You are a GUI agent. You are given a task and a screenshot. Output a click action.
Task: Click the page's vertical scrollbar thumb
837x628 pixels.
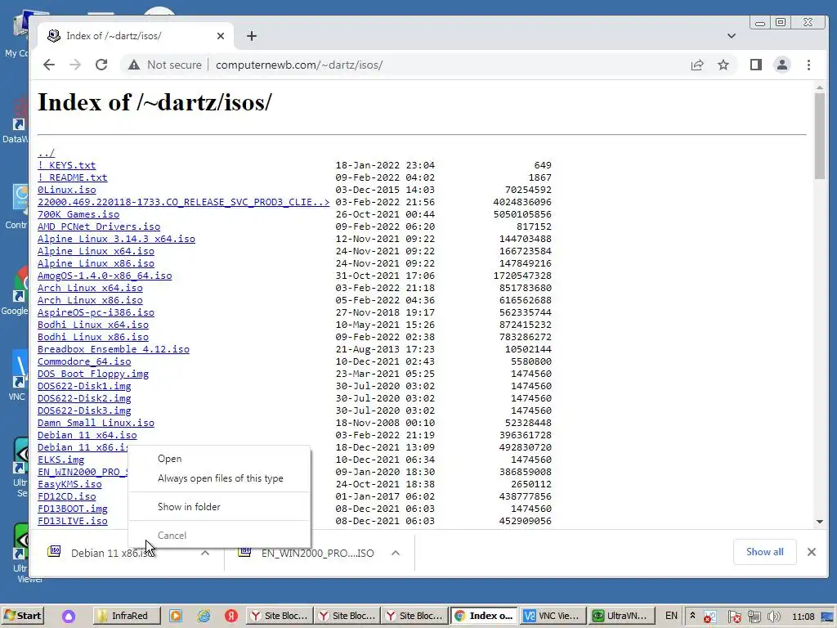click(819, 137)
